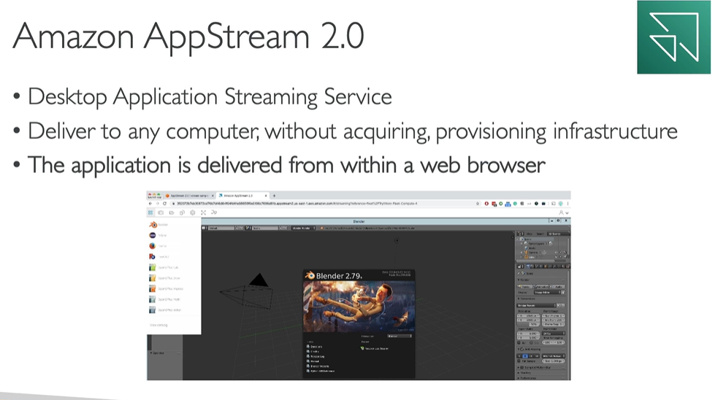
Task: Toggle the Anti-Aliasing checkbox
Action: point(522,349)
